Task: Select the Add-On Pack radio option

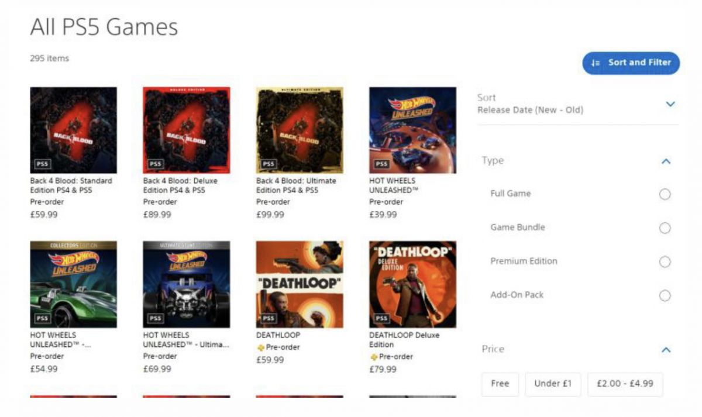Action: (665, 295)
